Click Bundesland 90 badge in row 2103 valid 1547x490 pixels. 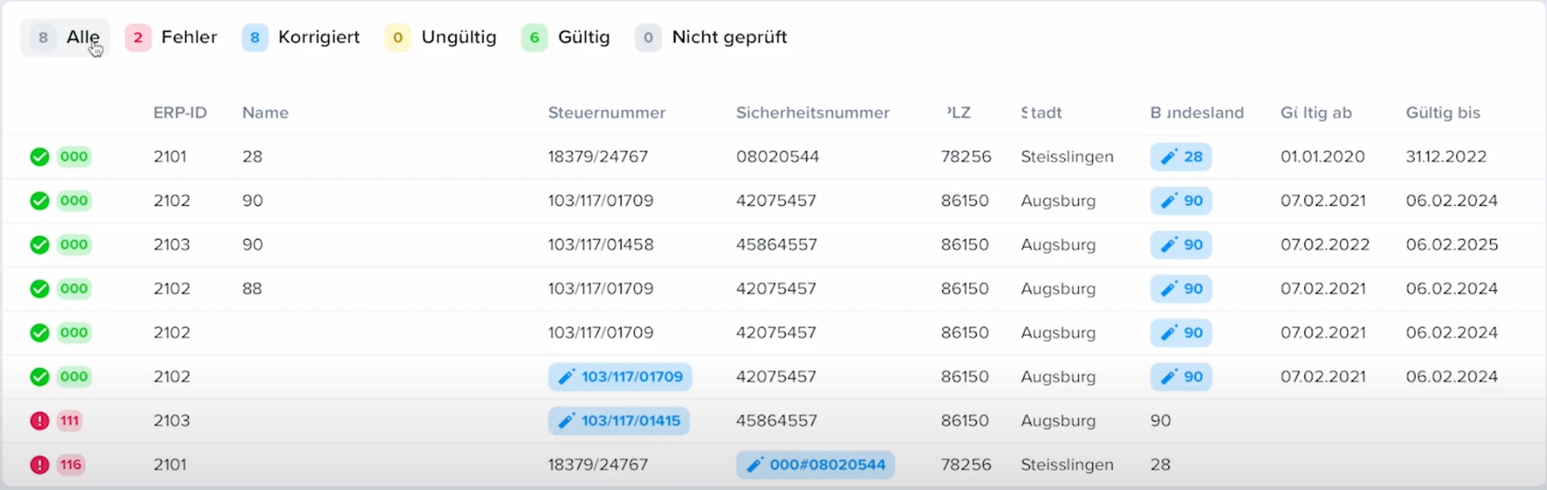tap(1181, 245)
